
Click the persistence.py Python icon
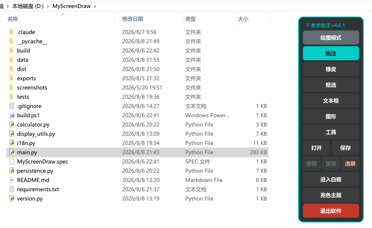[x=12, y=170]
